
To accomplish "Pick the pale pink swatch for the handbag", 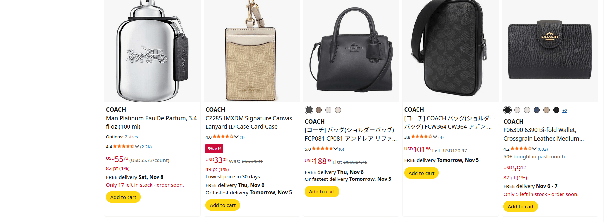I will (338, 110).
